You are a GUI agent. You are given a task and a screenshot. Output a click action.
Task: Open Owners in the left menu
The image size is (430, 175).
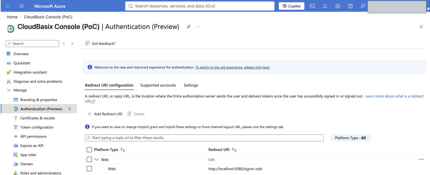(27, 164)
